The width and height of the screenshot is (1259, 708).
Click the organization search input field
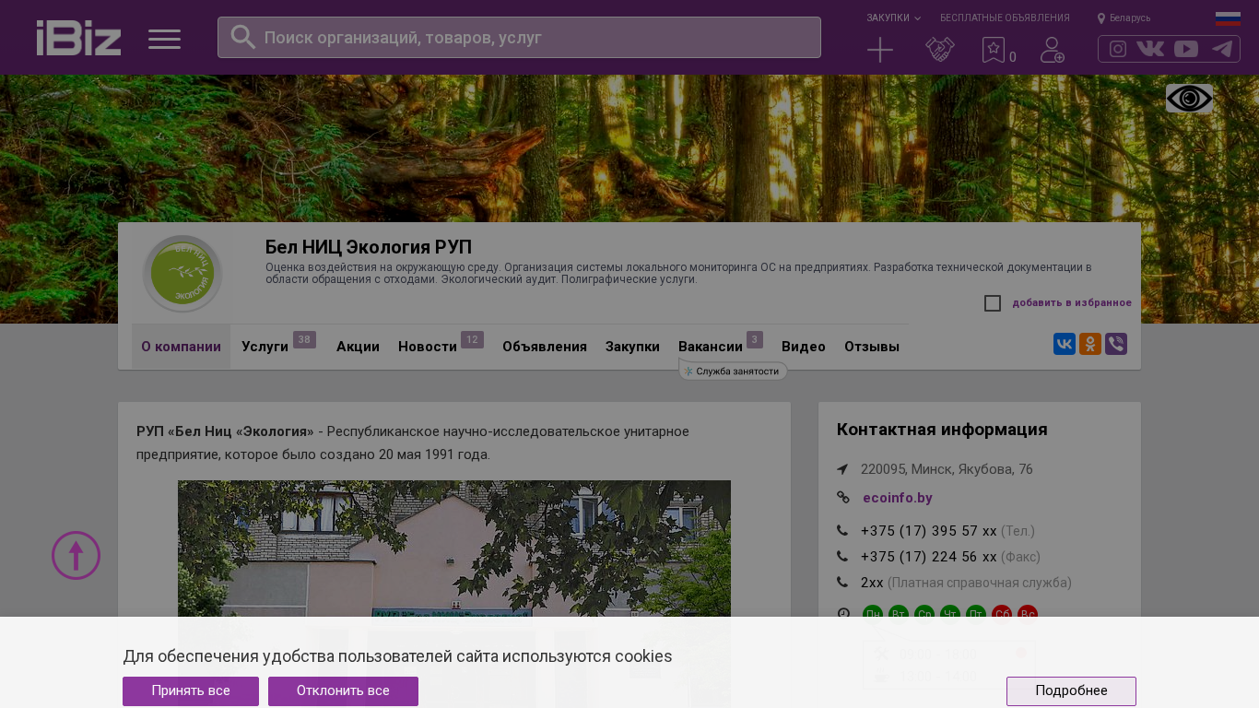pyautogui.click(x=535, y=38)
